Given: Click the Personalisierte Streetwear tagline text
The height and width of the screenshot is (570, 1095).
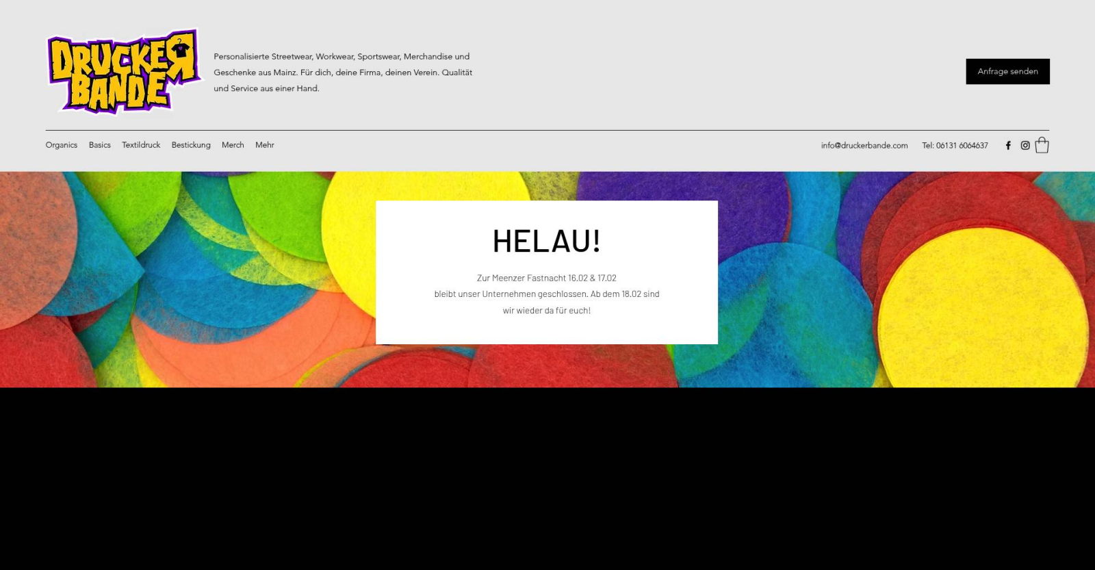Looking at the screenshot, I should pyautogui.click(x=343, y=73).
